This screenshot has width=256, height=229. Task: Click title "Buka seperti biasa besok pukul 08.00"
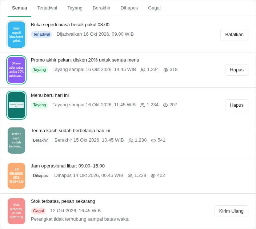pos(70,25)
